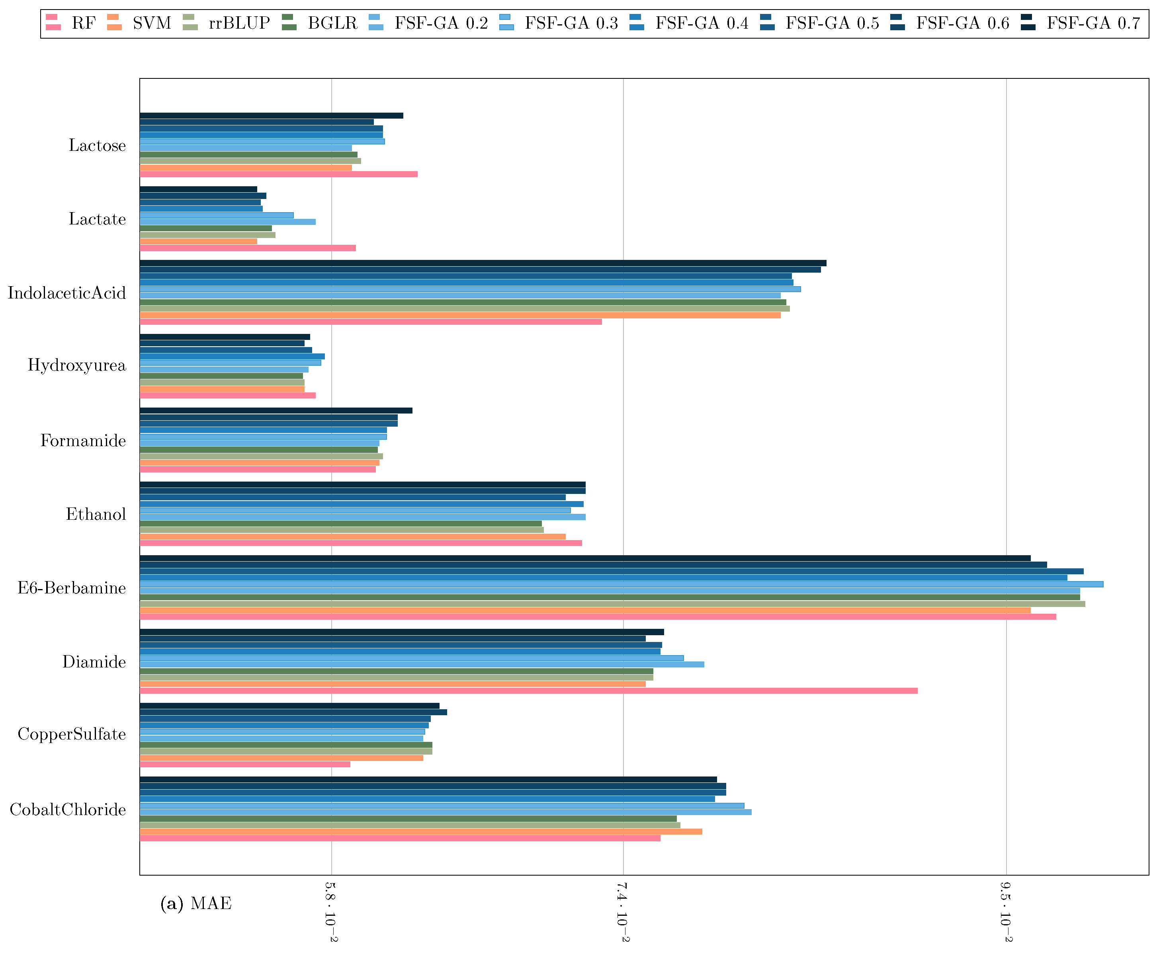Click the Lactose axis label
Screen dimensions: 1159x954
[x=97, y=146]
